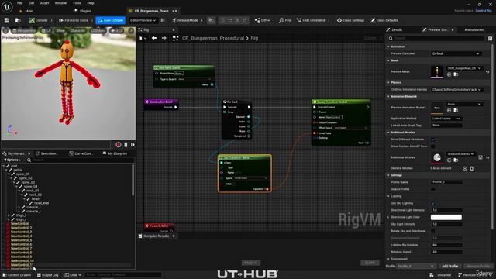Viewport: 496px width, 279px height.
Task: Switch to the Plugins tab
Action: tap(83, 11)
